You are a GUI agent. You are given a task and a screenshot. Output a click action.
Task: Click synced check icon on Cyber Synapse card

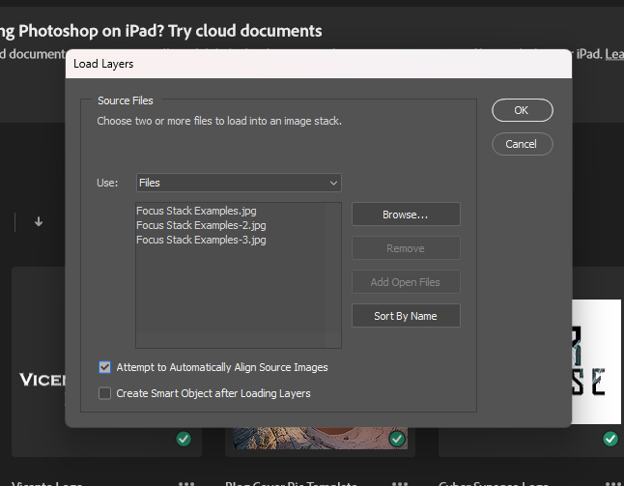[x=610, y=439]
